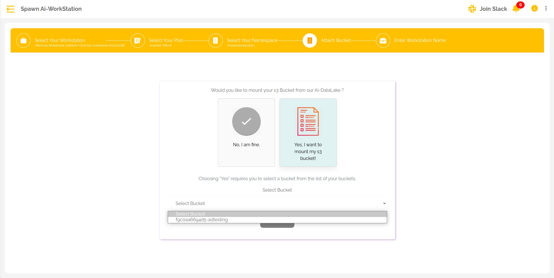
Task: Click the yellow info icon
Action: [x=534, y=9]
